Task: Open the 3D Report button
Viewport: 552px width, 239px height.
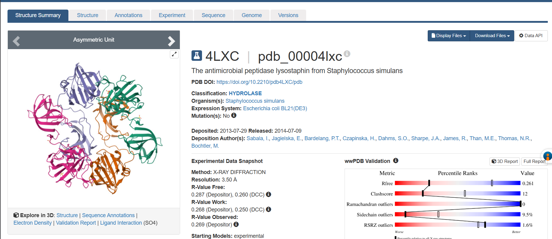Action: point(505,161)
